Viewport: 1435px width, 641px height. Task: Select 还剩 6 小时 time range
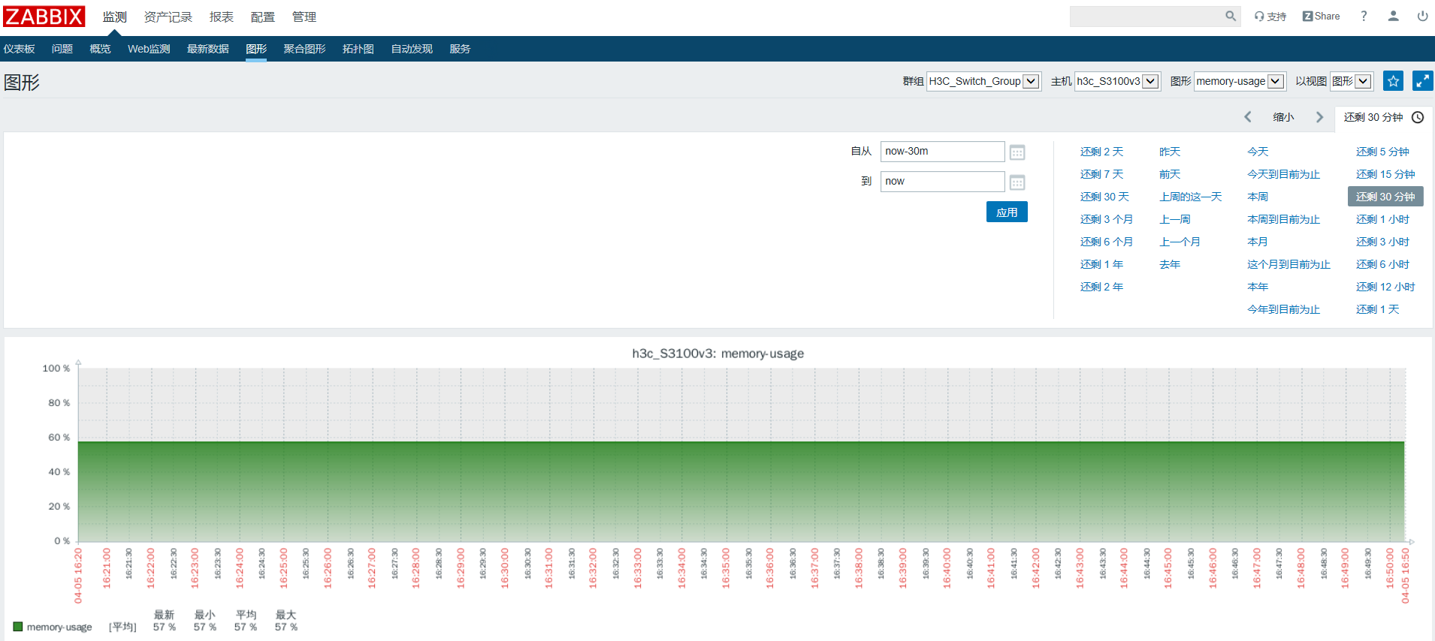(1382, 264)
